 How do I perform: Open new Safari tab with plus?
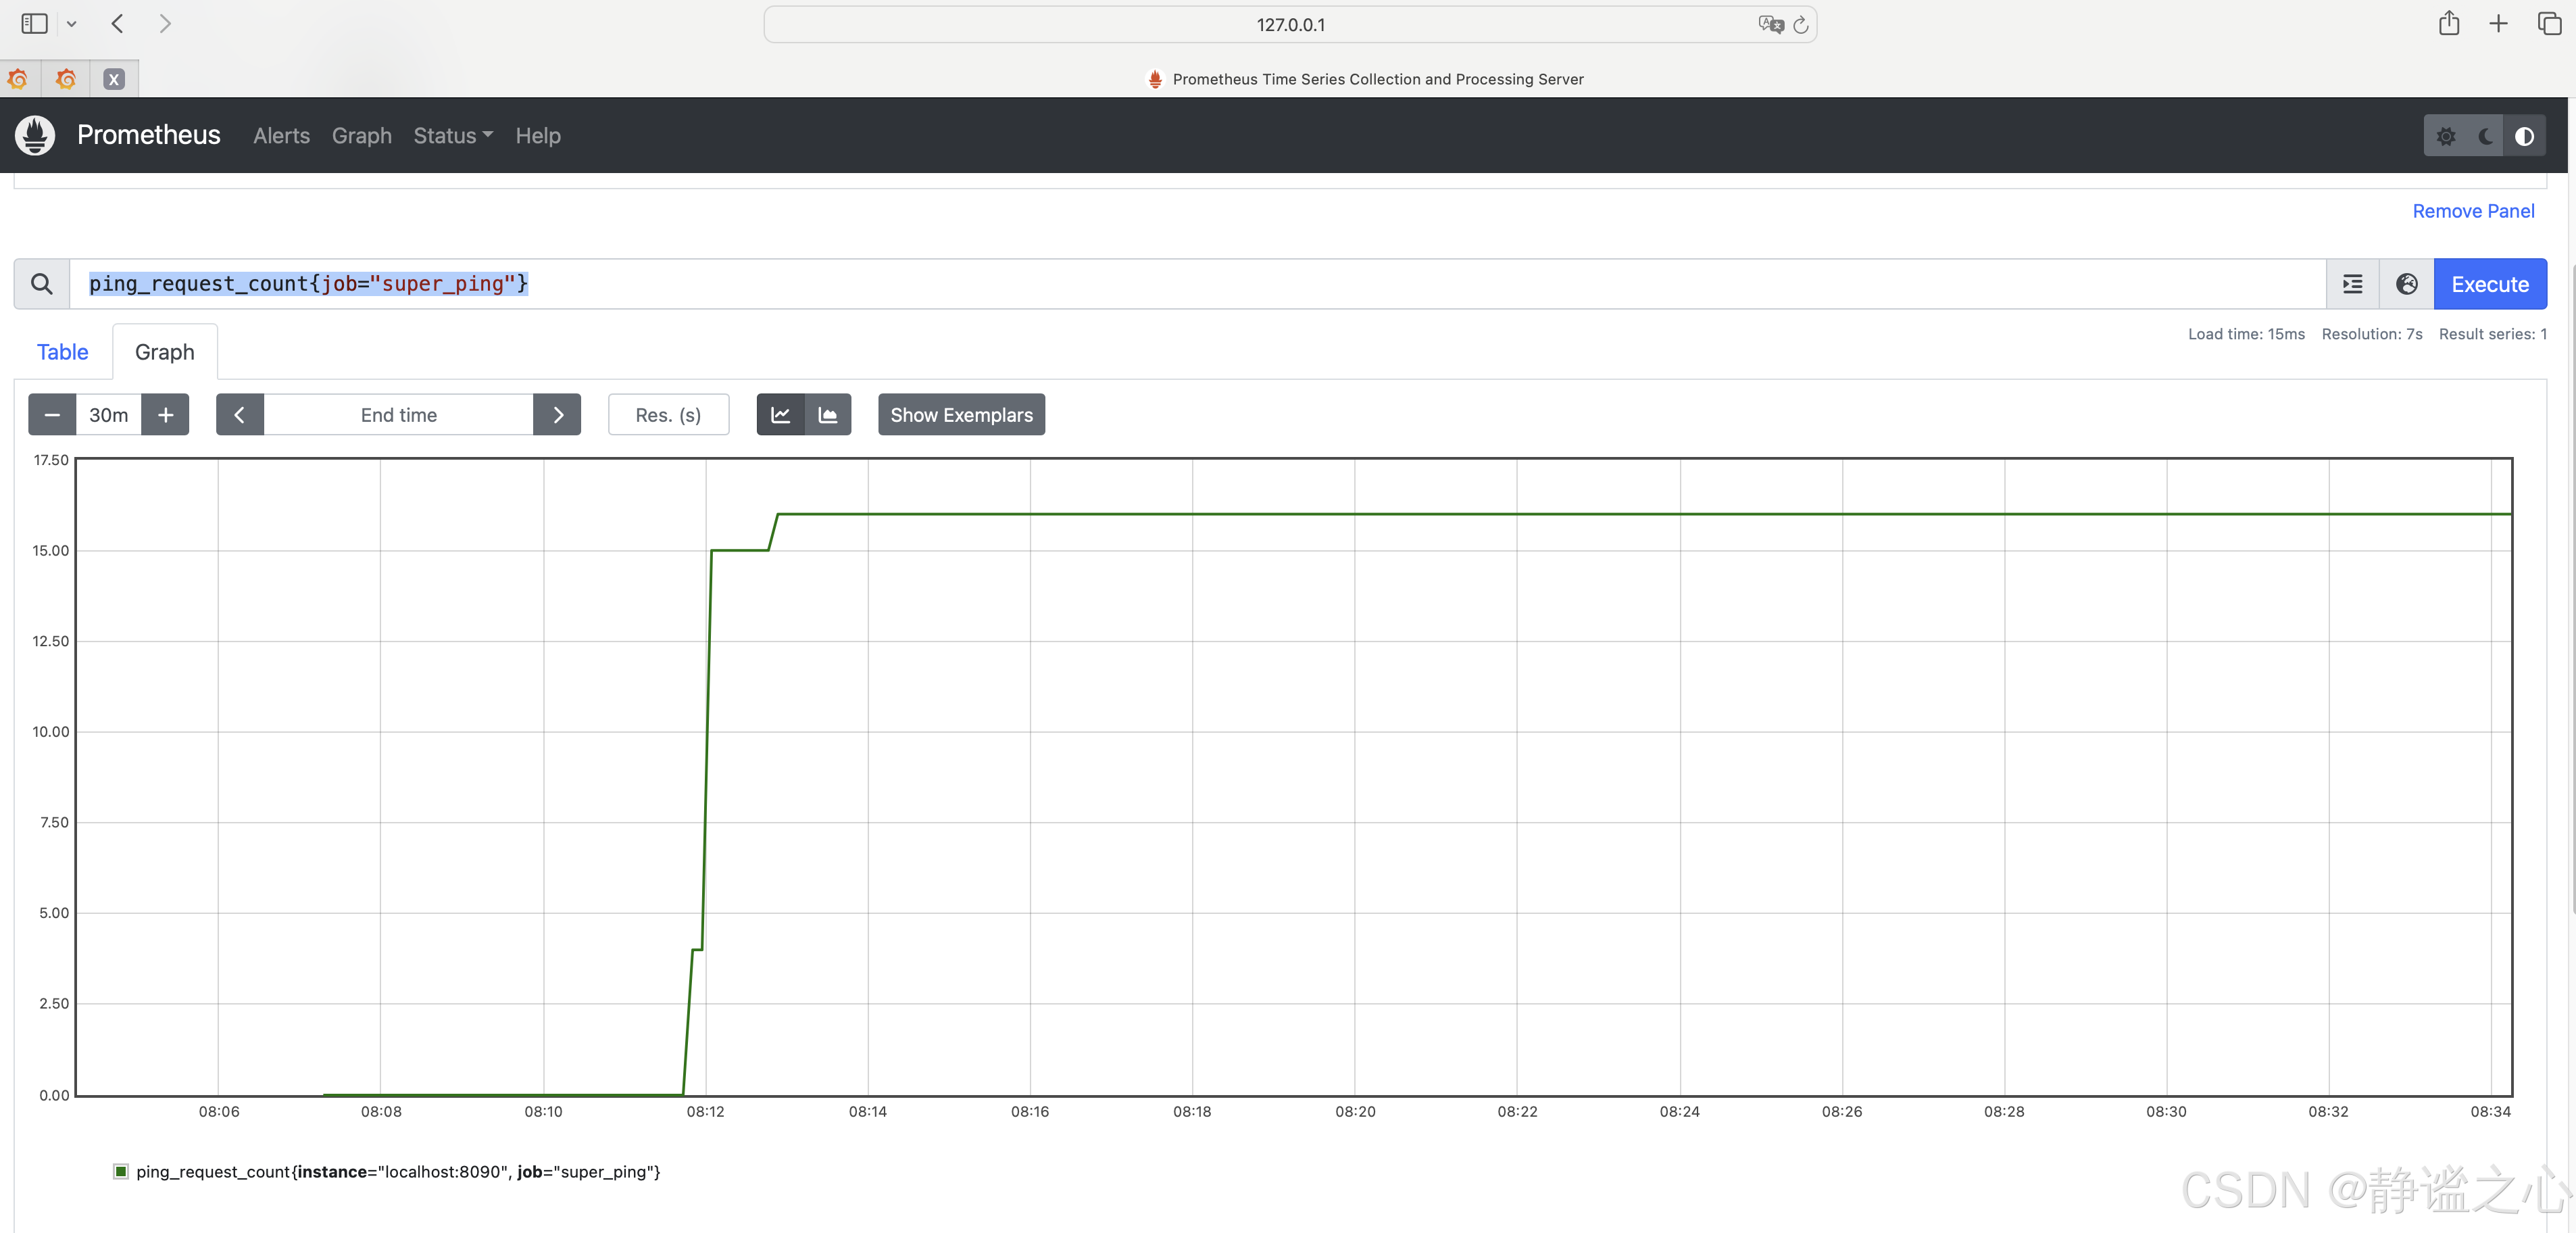point(2497,24)
